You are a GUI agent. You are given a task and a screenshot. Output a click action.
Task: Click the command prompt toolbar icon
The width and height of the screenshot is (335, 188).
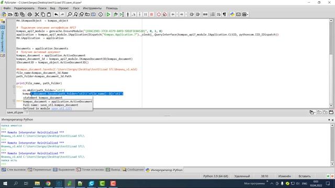click(x=239, y=14)
